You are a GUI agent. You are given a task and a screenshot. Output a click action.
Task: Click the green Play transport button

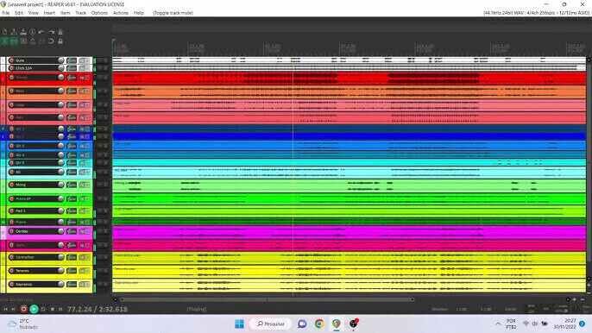click(x=34, y=309)
